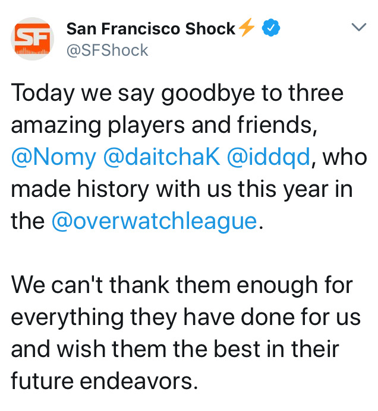Screen dimensions: 378x411
Task: Click the blue verified checkmark badge
Action: [x=272, y=27]
